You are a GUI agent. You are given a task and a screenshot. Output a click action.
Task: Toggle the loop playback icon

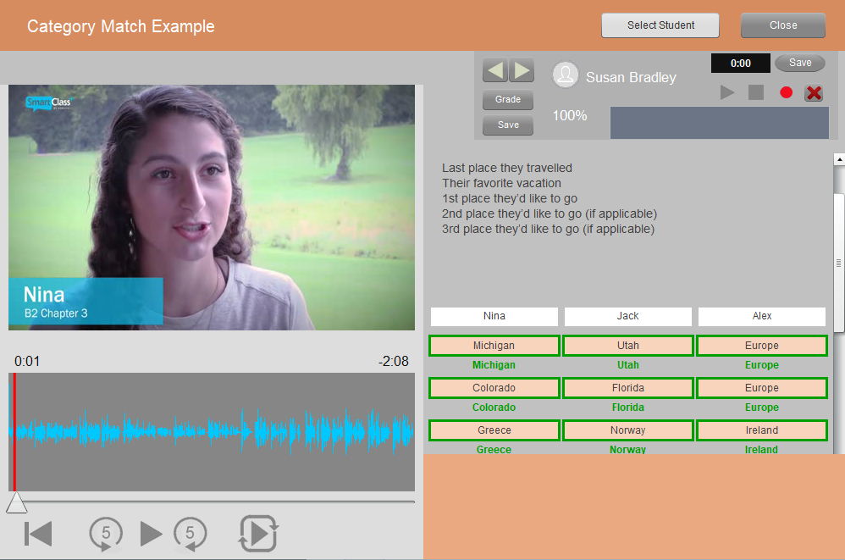pyautogui.click(x=258, y=534)
